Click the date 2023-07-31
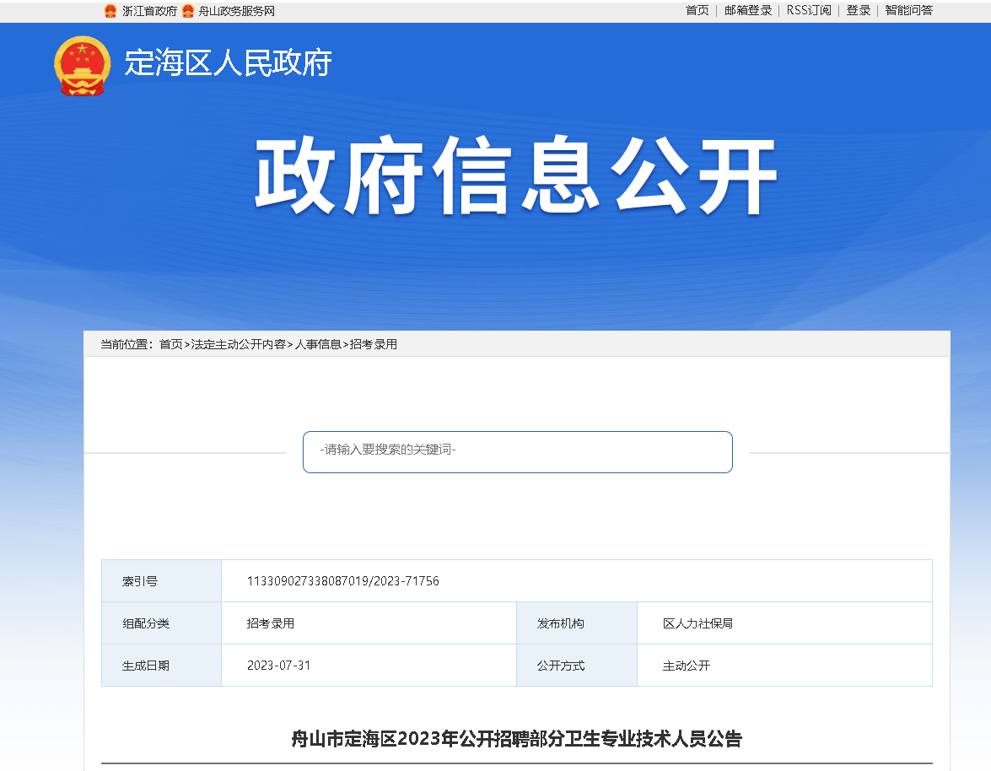This screenshot has width=991, height=771. [x=278, y=666]
